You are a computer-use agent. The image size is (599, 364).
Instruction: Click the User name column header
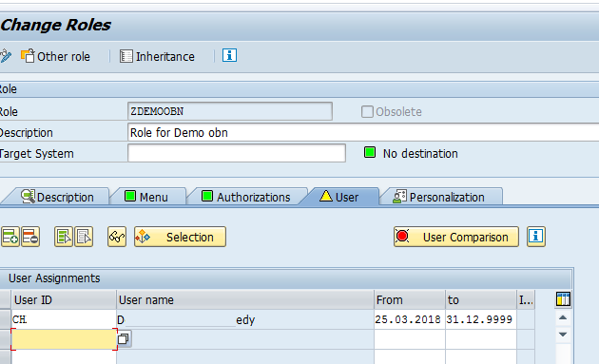tap(245, 300)
